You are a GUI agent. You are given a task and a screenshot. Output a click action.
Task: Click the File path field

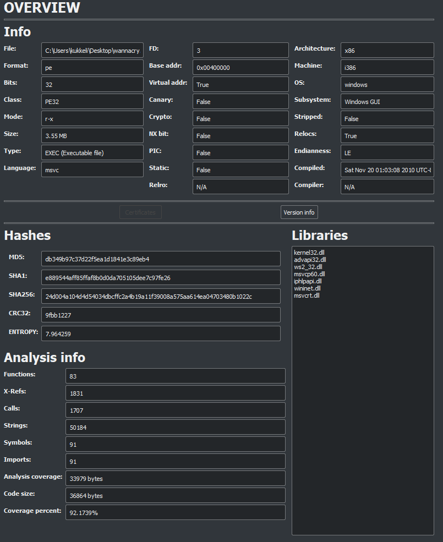(92, 51)
